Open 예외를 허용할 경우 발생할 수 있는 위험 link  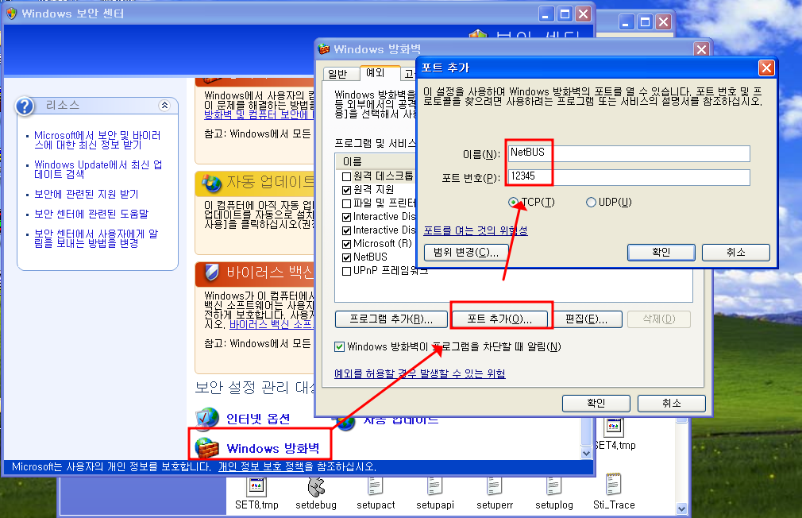tap(419, 373)
